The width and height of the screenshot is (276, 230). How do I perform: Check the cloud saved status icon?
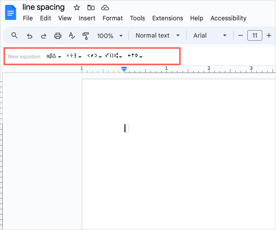click(x=105, y=8)
